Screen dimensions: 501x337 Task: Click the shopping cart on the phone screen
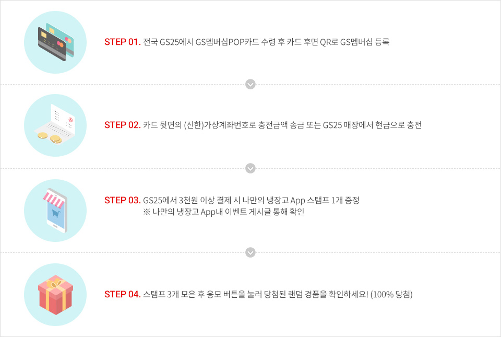pyautogui.click(x=55, y=214)
